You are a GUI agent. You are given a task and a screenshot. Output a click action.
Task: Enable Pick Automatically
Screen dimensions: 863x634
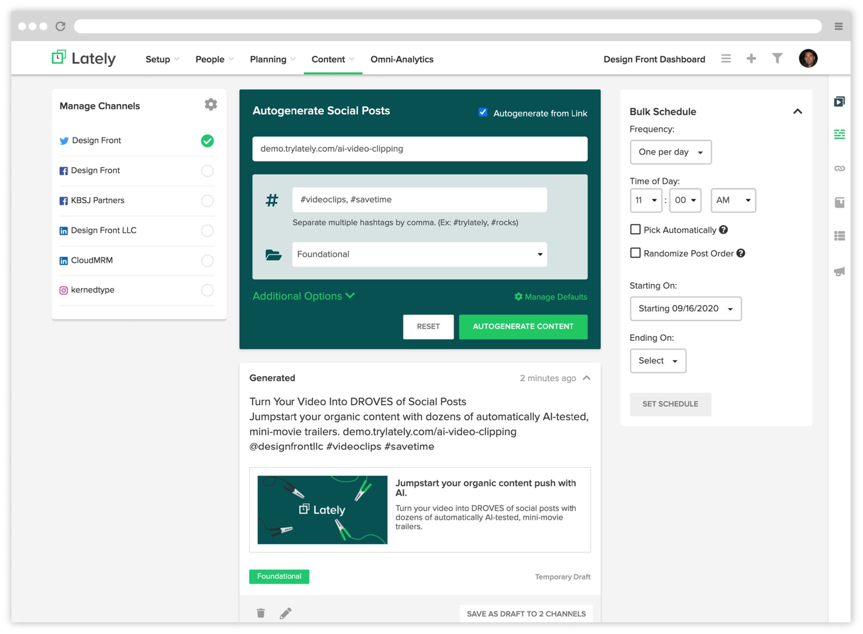tap(635, 230)
